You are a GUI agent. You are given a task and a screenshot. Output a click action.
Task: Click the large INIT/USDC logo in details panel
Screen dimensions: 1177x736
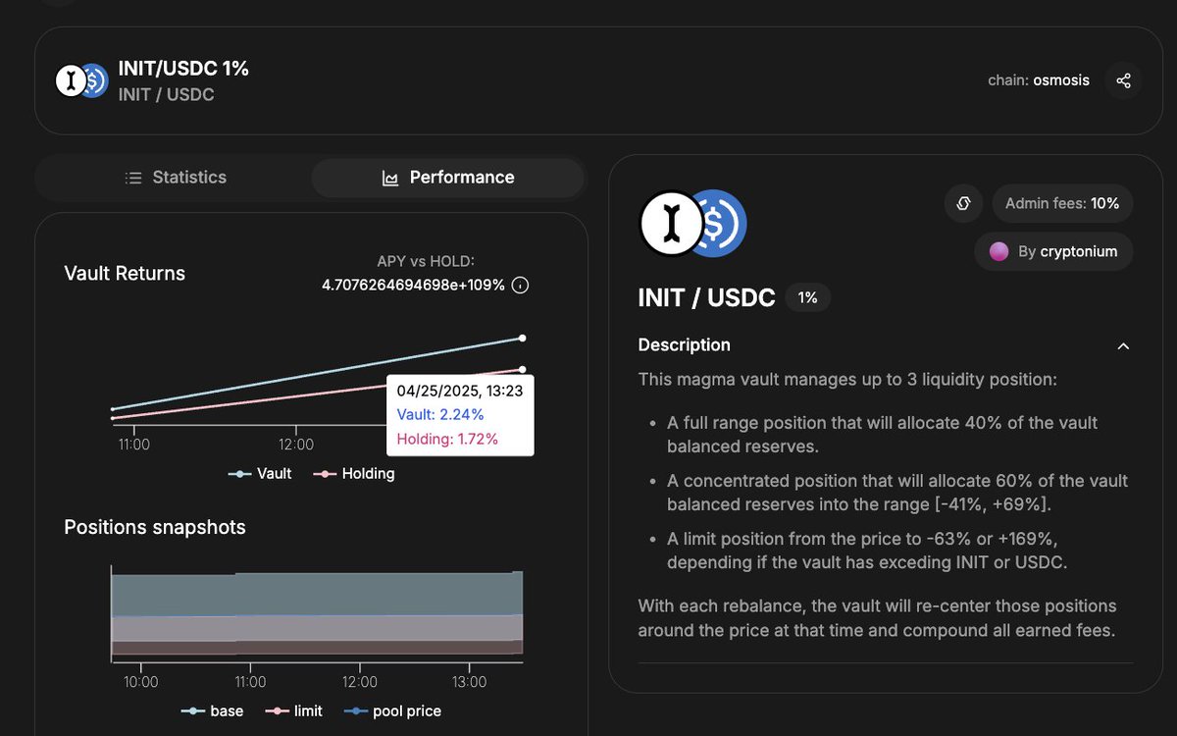point(692,224)
